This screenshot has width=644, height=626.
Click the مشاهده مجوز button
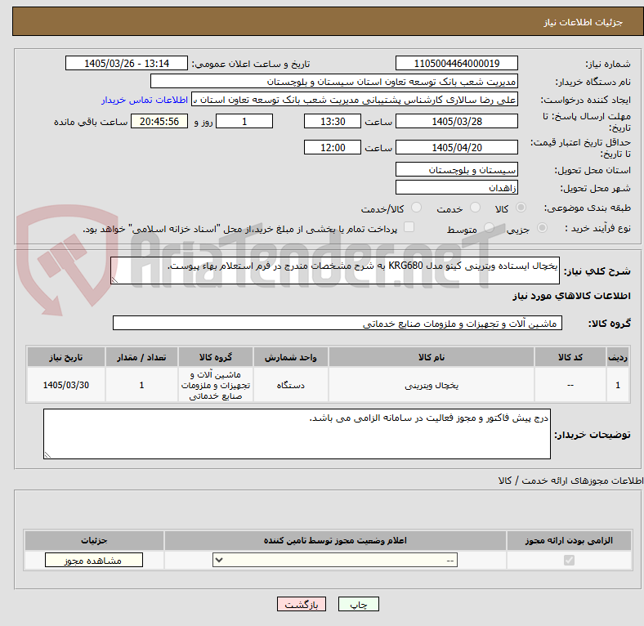[x=94, y=561]
